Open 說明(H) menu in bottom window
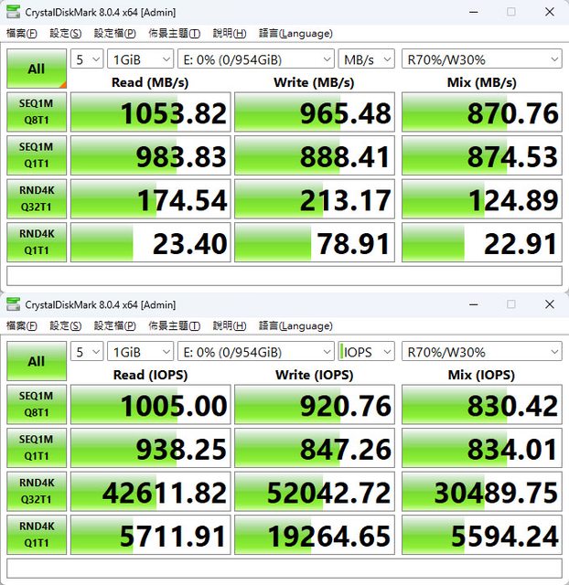The height and width of the screenshot is (585, 569). click(x=230, y=325)
